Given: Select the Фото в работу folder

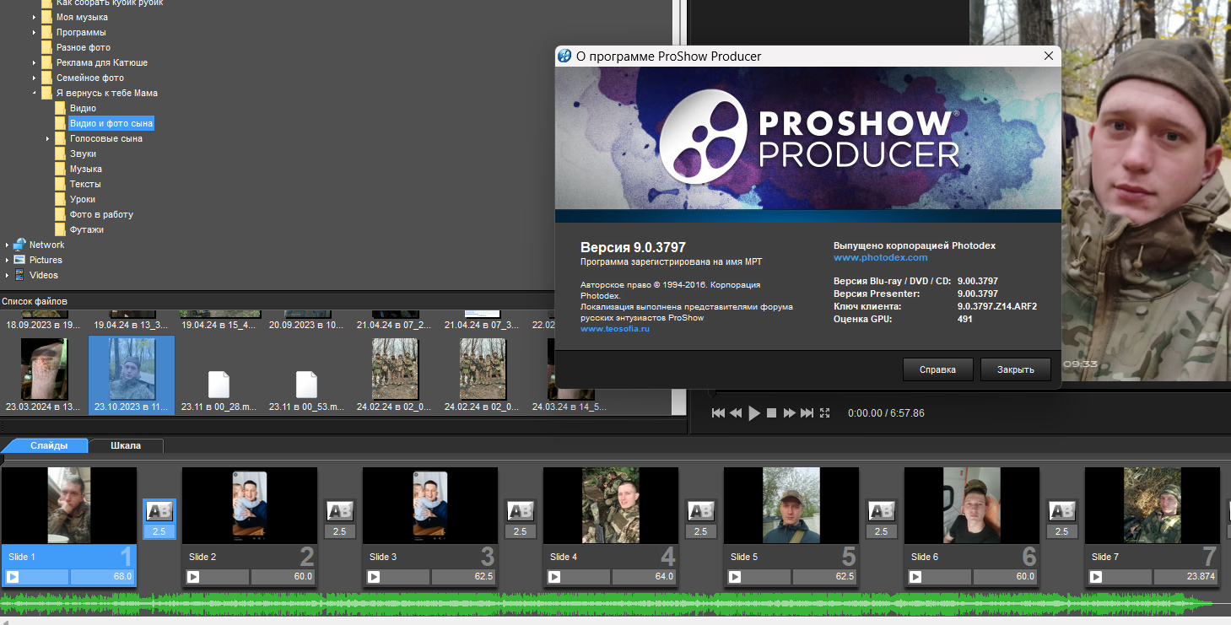Looking at the screenshot, I should [101, 214].
